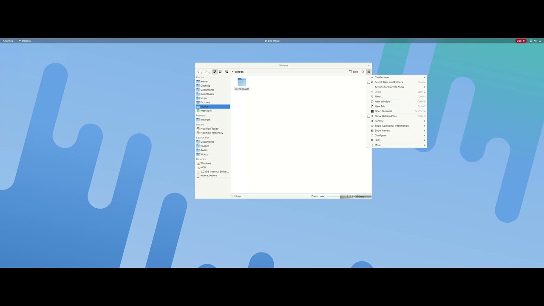Select the highlighted Videos place
This screenshot has height=306, width=544.
(213, 107)
